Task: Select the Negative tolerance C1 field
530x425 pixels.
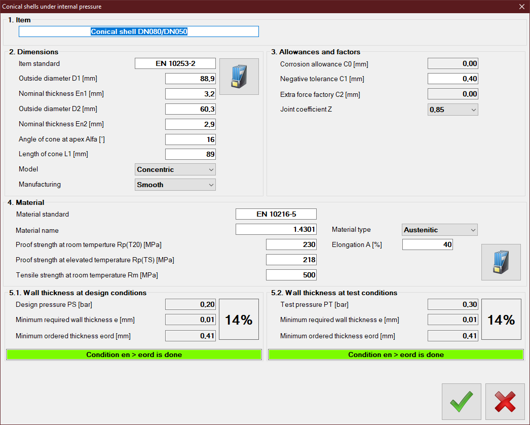Action: [452, 79]
